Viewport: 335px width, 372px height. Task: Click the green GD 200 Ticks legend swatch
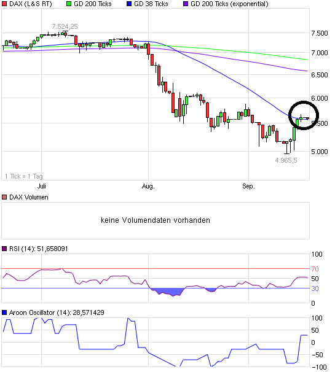[x=69, y=4]
